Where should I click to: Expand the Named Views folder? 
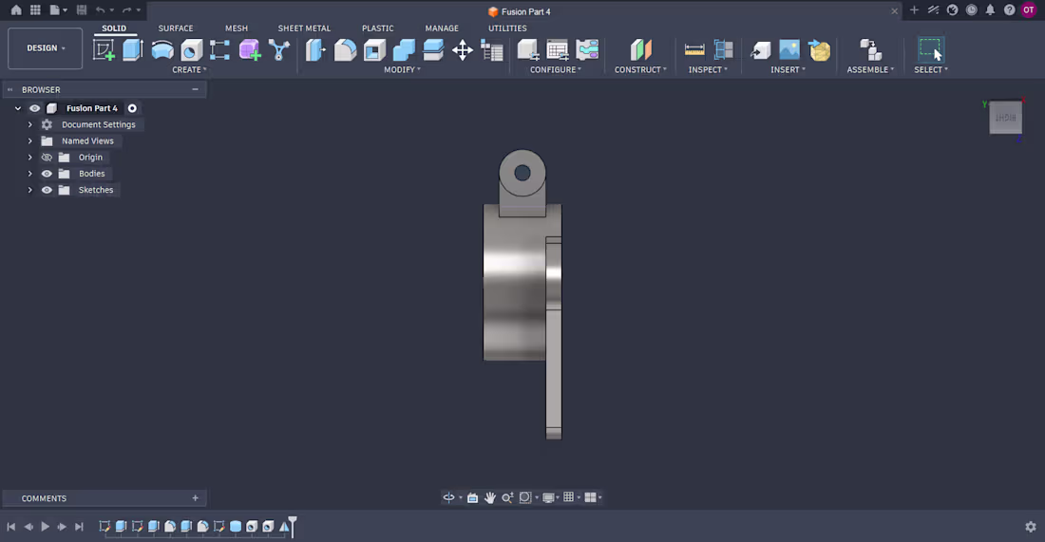coord(30,141)
